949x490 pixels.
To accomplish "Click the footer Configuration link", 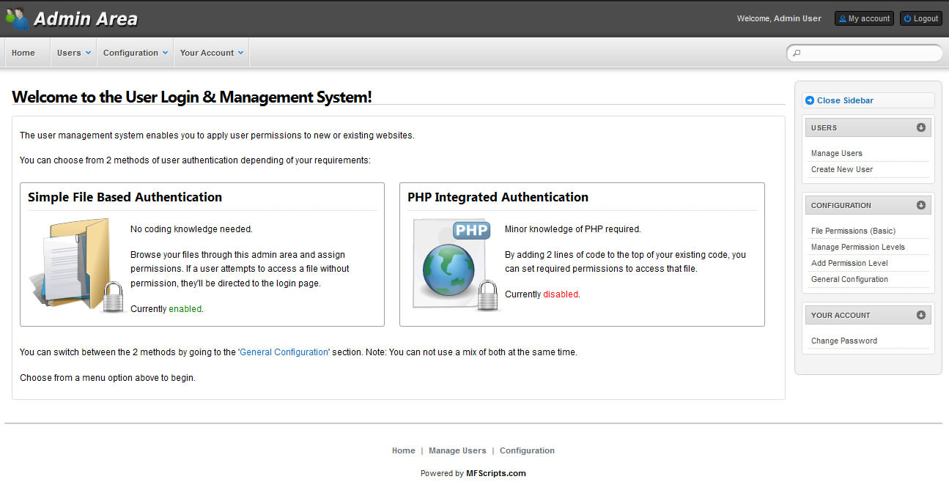I will pos(527,450).
